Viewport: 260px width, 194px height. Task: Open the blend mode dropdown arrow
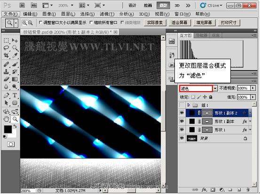coord(215,88)
